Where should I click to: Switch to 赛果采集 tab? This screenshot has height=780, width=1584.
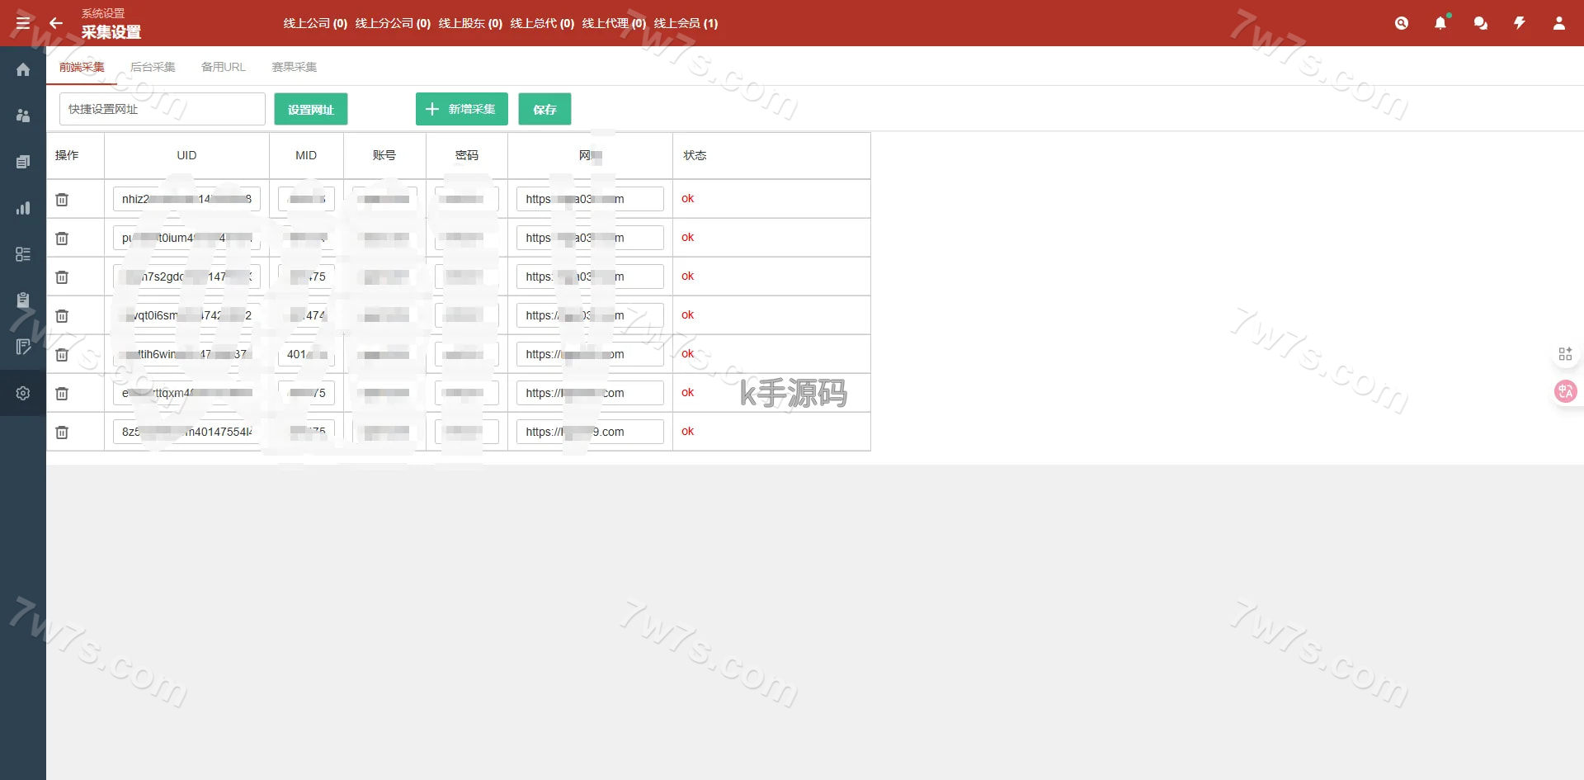[x=295, y=67]
